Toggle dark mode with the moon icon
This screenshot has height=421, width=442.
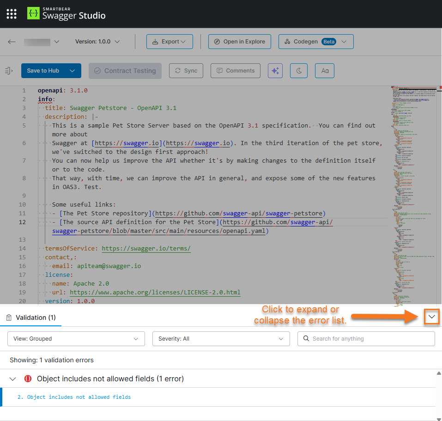coord(298,70)
